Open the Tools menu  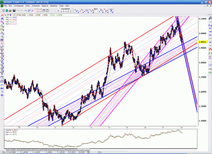pyautogui.click(x=61, y=6)
